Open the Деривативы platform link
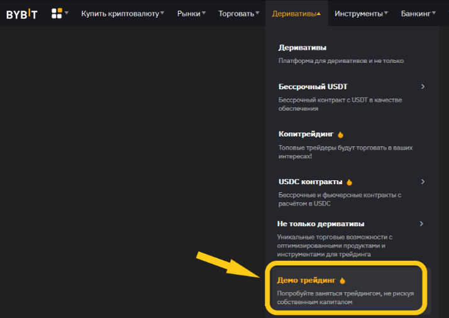Screen dimensions: 449x318 pyautogui.click(x=302, y=48)
